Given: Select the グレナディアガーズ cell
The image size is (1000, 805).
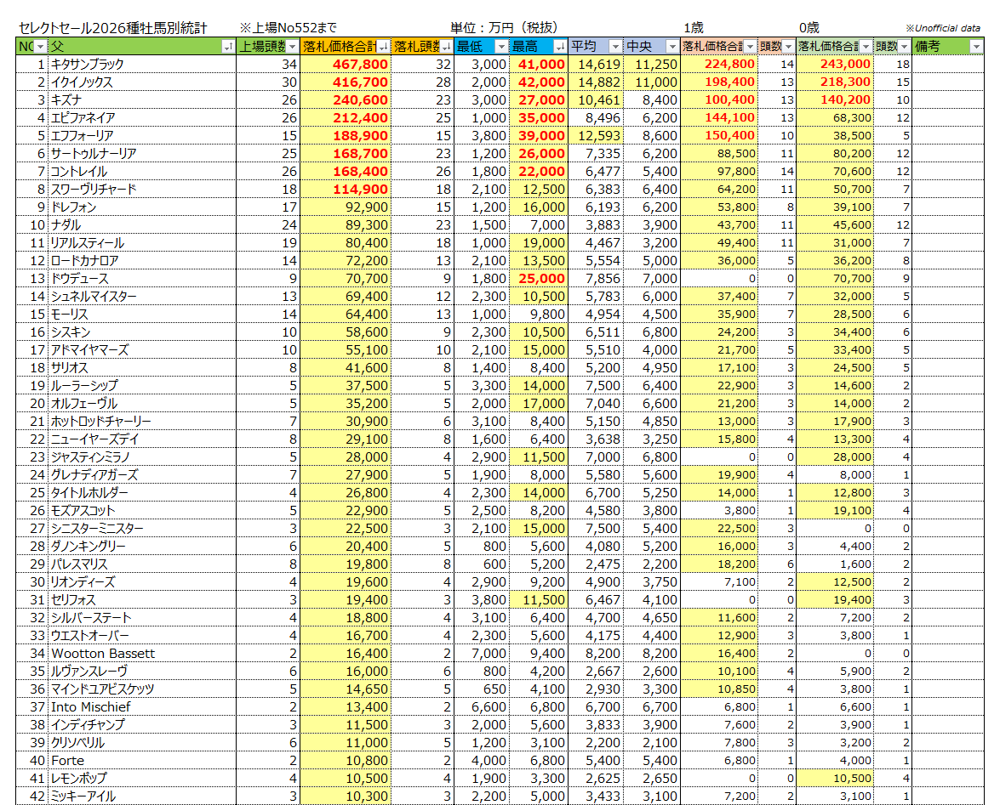Looking at the screenshot, I should [142, 474].
